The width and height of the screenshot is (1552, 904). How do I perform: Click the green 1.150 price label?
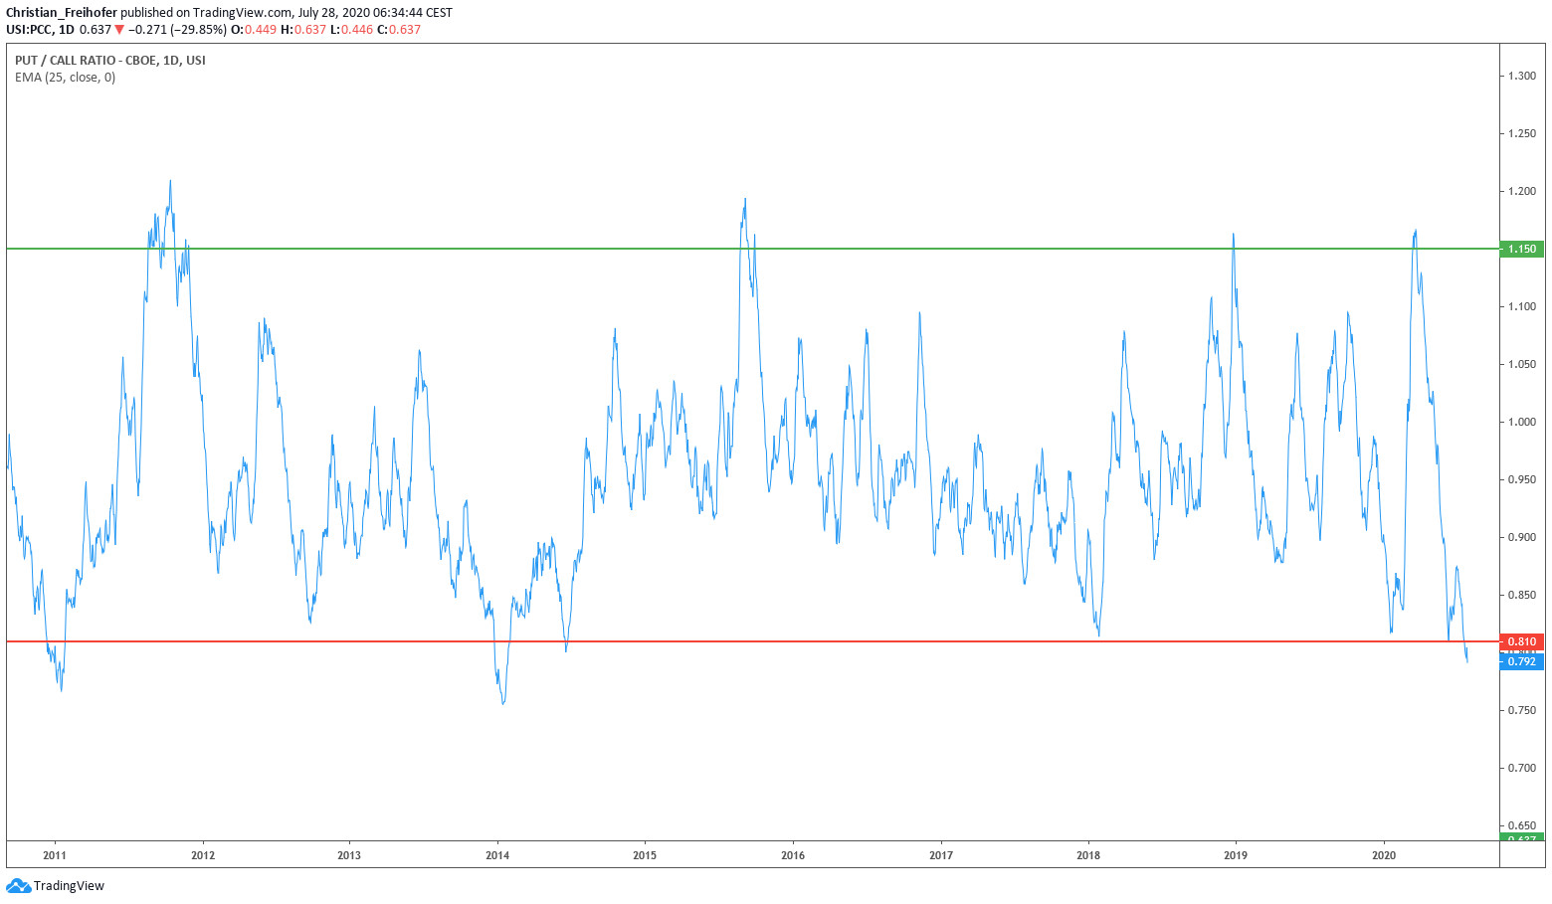(1521, 249)
